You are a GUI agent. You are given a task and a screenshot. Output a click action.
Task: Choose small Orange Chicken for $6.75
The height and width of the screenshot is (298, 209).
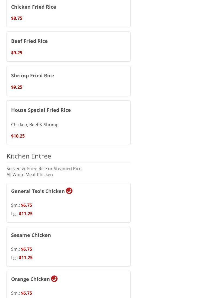coord(21,293)
